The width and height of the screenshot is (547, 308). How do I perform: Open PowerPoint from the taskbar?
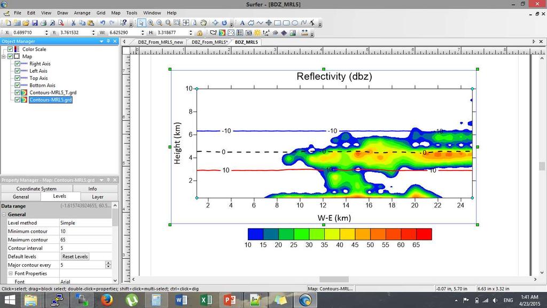pyautogui.click(x=230, y=300)
